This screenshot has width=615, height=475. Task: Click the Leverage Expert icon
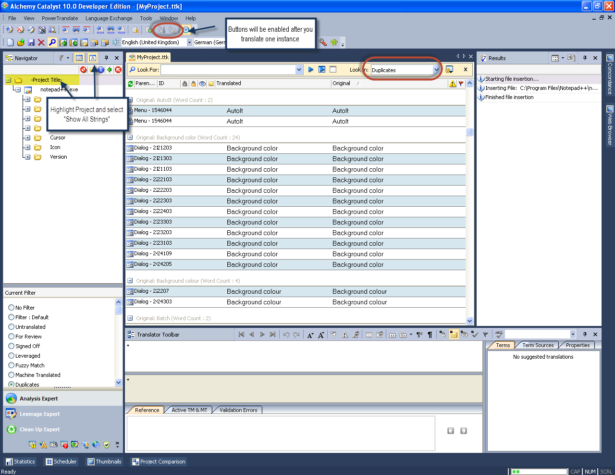pyautogui.click(x=12, y=414)
